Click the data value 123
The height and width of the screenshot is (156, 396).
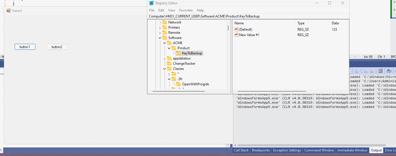[x=334, y=29]
